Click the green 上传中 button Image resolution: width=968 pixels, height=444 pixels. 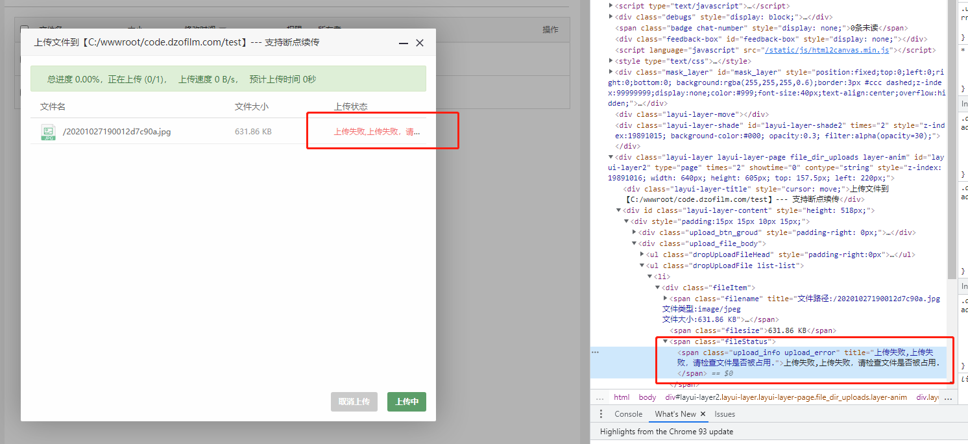pyautogui.click(x=407, y=402)
